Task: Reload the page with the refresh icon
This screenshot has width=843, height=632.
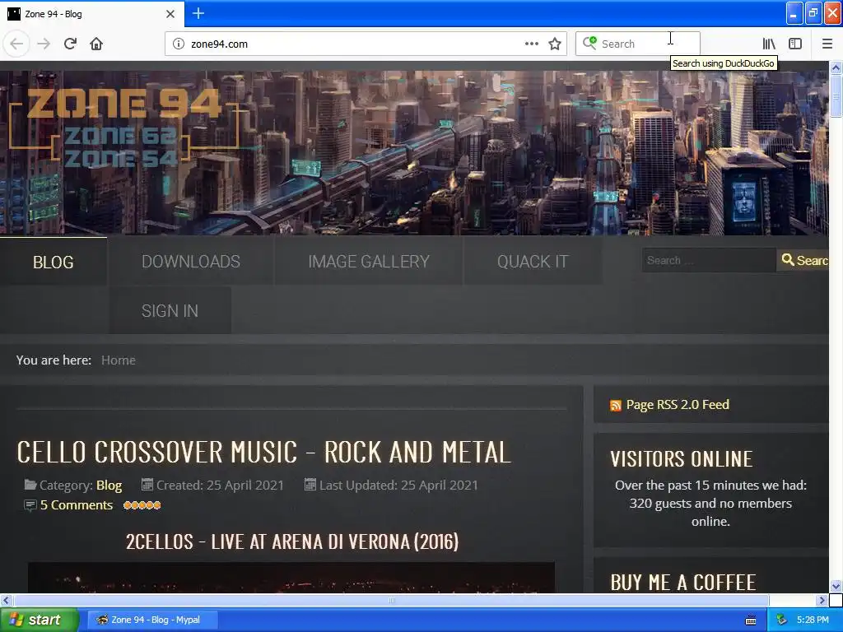Action: click(71, 44)
